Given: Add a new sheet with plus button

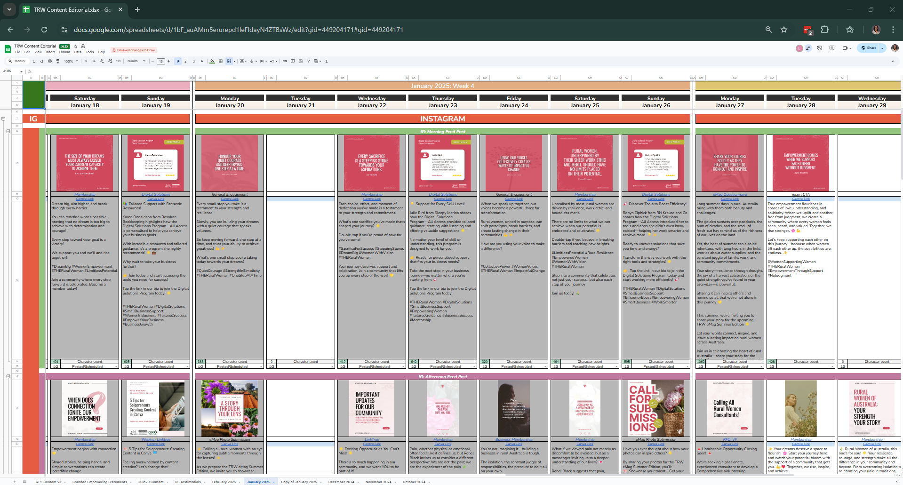Looking at the screenshot, I should [15, 482].
